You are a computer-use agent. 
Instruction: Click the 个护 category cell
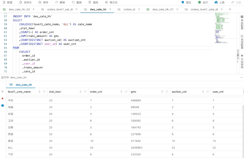tap(11, 154)
